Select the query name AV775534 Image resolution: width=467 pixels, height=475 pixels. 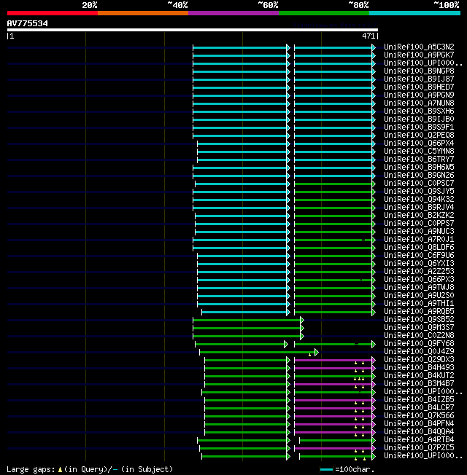click(27, 23)
